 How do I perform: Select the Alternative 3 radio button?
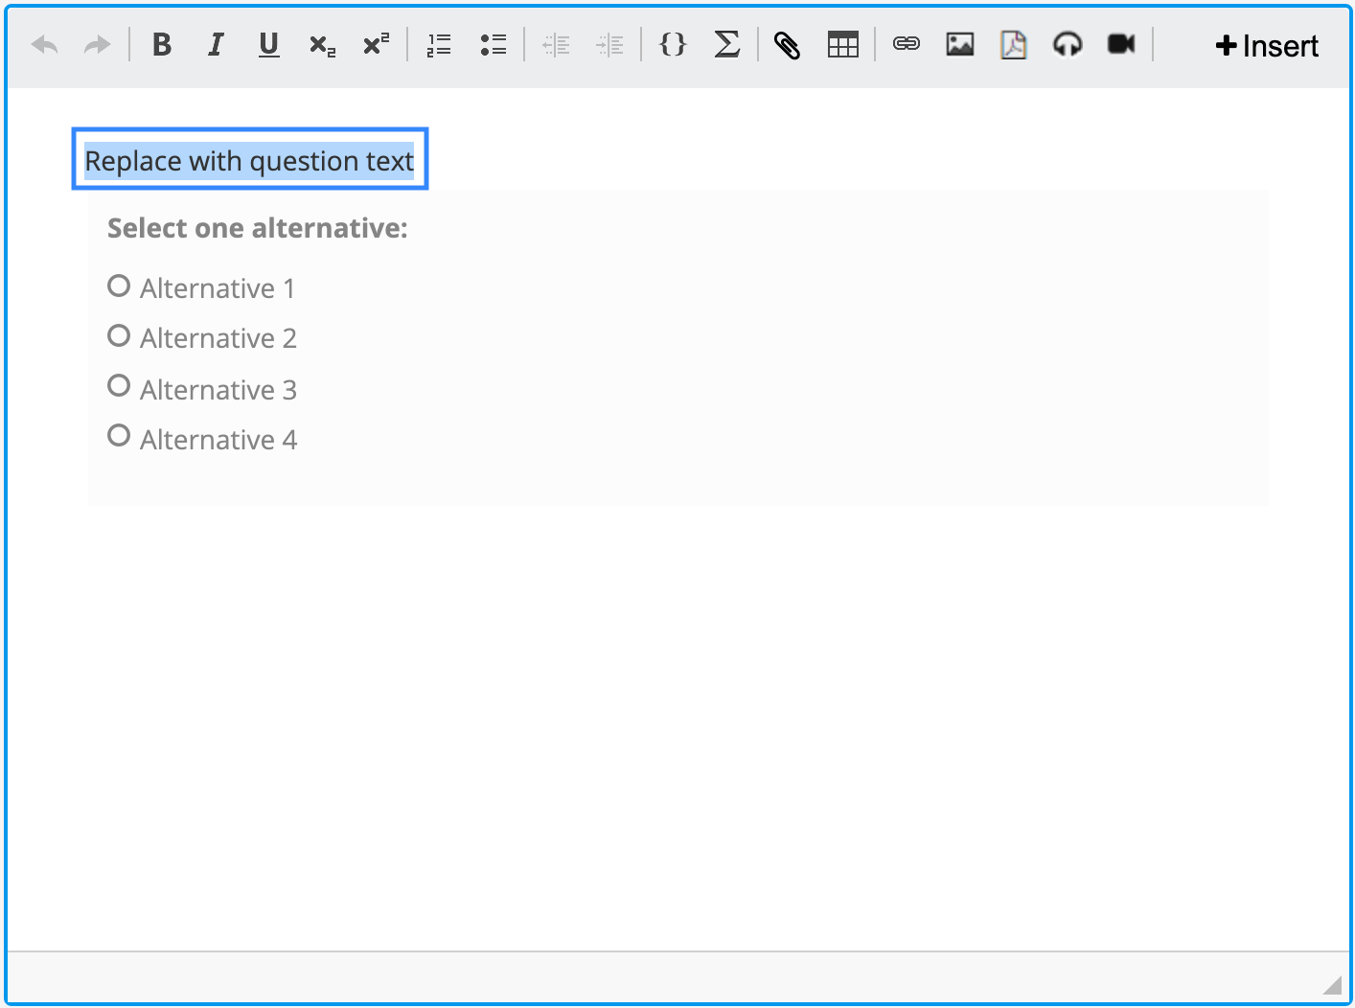[119, 385]
